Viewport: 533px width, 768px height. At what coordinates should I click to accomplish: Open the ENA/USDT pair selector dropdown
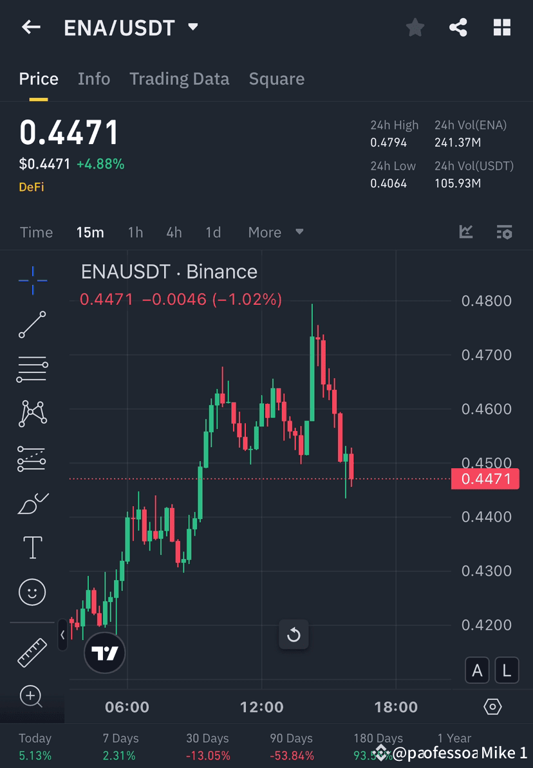[192, 27]
